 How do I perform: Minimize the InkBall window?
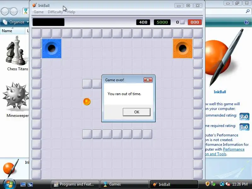coord(179,6)
